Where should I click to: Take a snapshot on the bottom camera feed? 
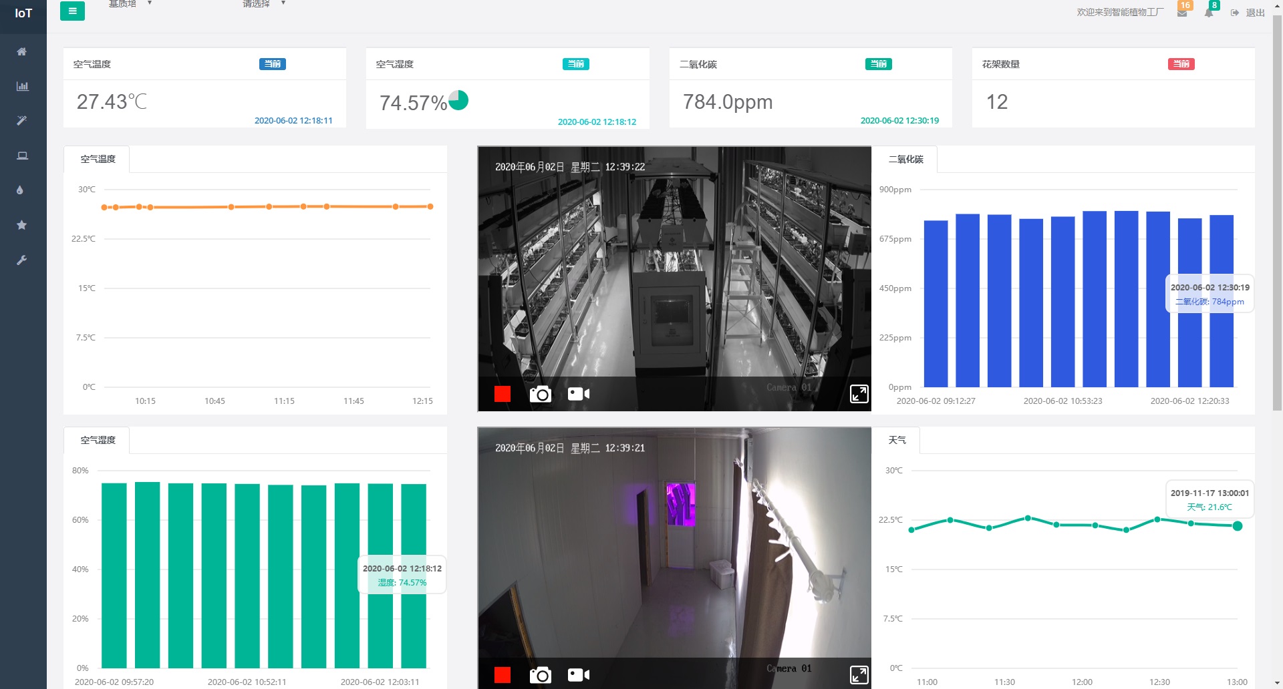[541, 675]
